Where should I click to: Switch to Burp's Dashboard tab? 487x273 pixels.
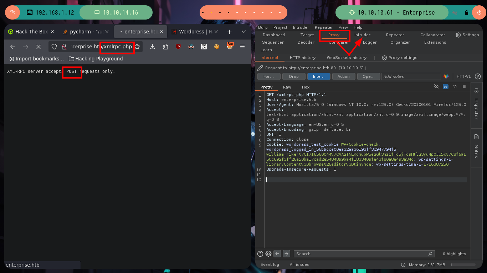[x=273, y=35]
